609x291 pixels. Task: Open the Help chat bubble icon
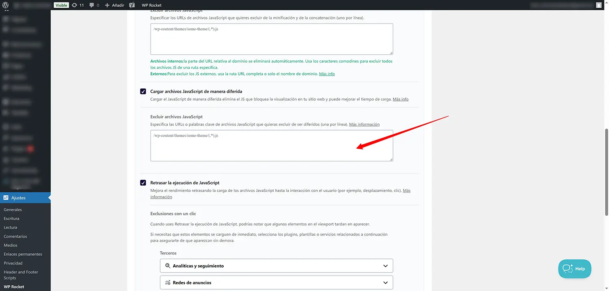click(567, 268)
